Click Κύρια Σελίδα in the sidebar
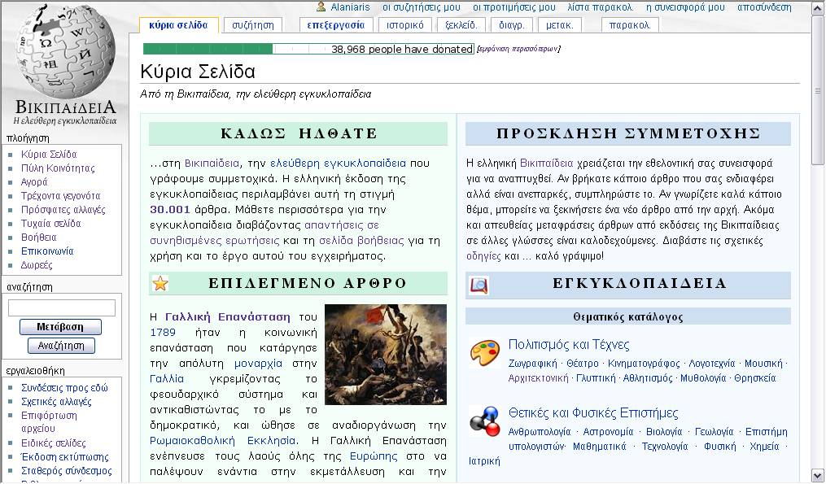This screenshot has height=484, width=826. click(x=49, y=155)
